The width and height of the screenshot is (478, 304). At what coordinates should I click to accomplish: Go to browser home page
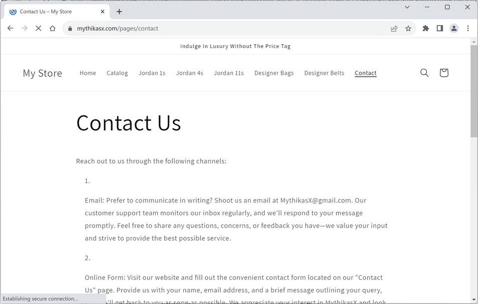click(52, 29)
